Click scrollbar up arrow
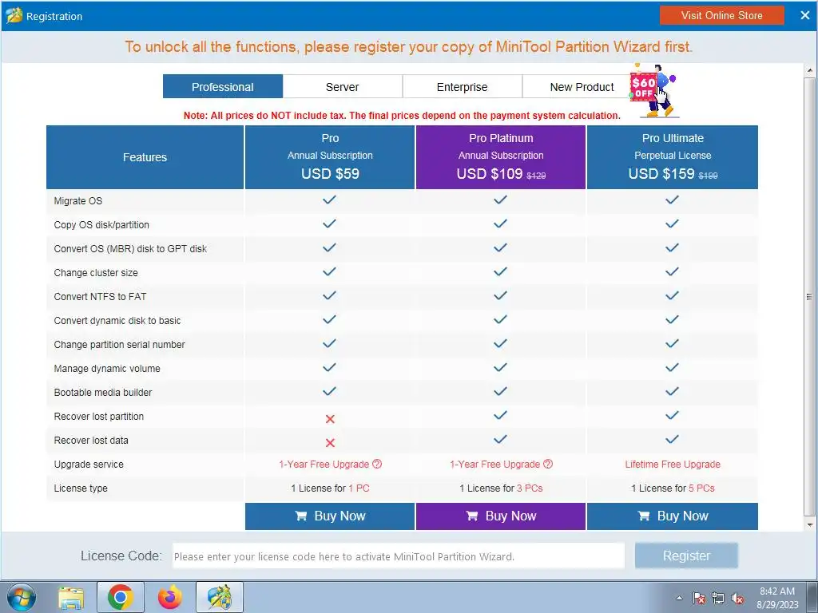This screenshot has height=613, width=818. [x=810, y=70]
